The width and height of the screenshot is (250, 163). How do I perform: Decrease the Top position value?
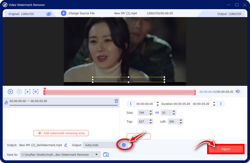pos(151,123)
